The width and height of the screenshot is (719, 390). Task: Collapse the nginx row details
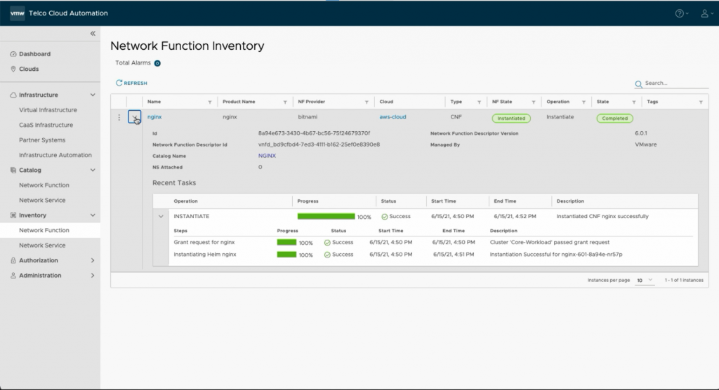click(x=134, y=118)
